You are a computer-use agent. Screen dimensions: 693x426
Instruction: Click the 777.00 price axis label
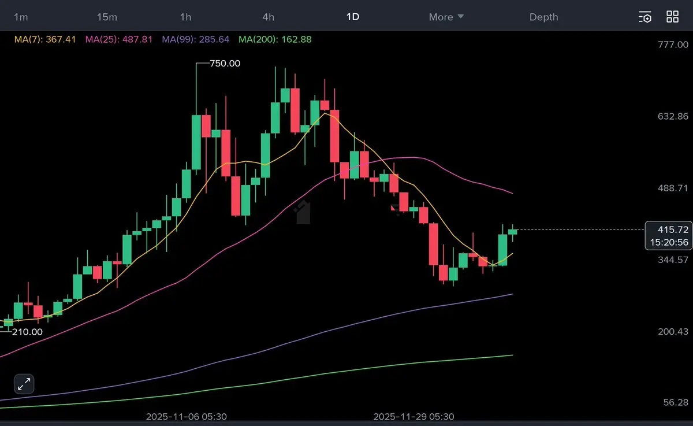point(673,45)
